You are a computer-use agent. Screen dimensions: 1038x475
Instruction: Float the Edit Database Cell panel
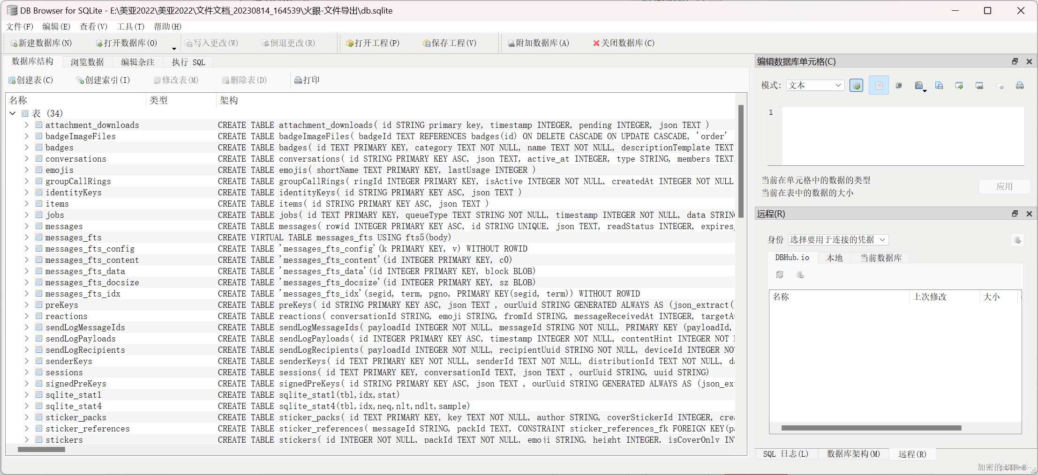click(x=1015, y=61)
